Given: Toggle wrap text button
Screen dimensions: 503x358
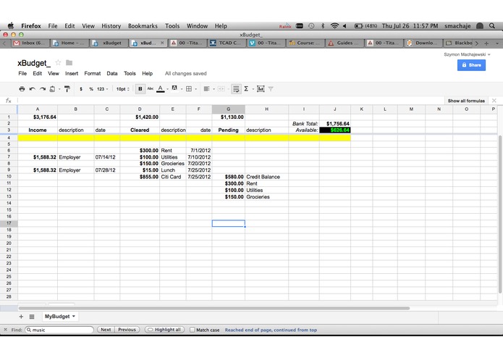Looking at the screenshot, I should click(236, 89).
